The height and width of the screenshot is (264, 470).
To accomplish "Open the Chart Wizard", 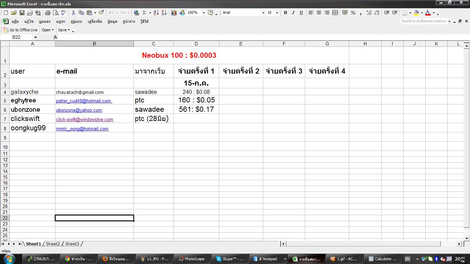I will click(x=174, y=13).
